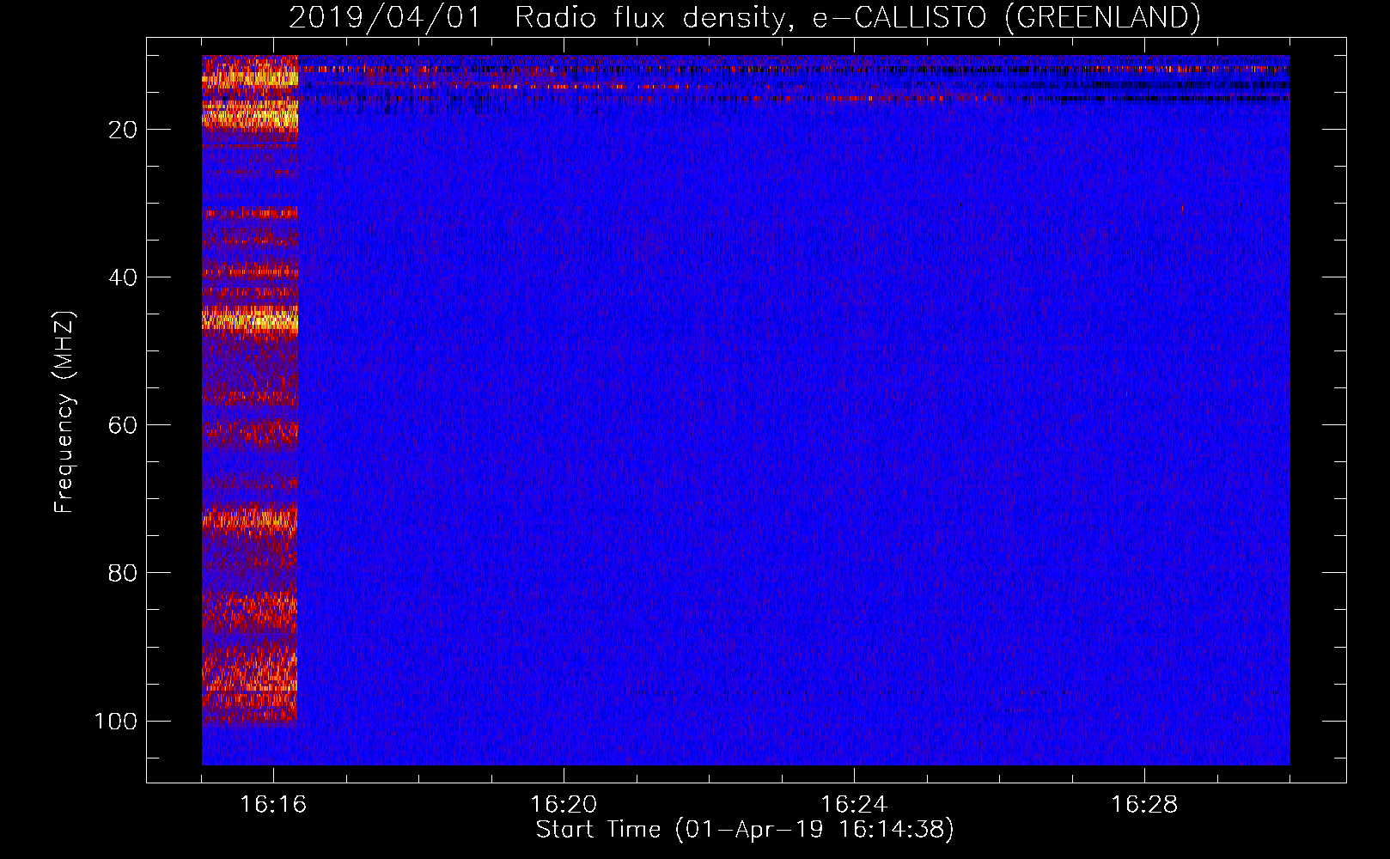Click the 16:16 time tick label
Viewport: 1390px width, 859px height.
click(273, 805)
